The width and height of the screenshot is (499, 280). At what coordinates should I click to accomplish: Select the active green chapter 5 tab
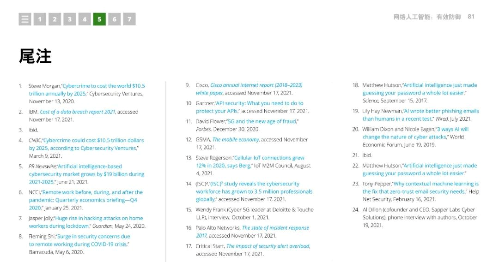coord(100,19)
